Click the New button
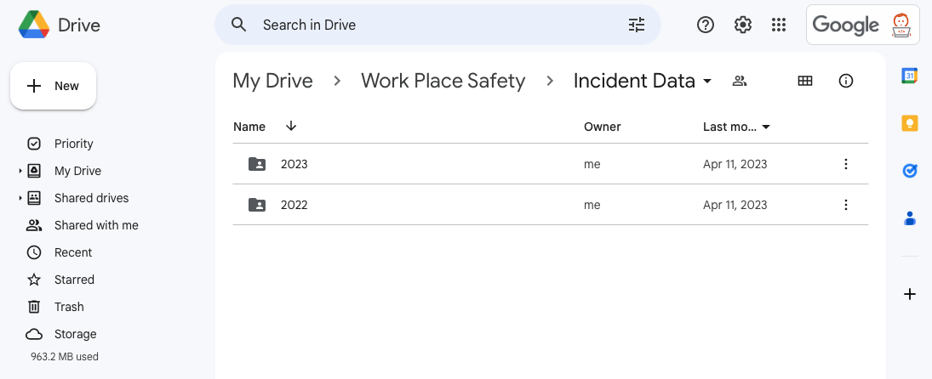Image resolution: width=932 pixels, height=379 pixels. 53,86
